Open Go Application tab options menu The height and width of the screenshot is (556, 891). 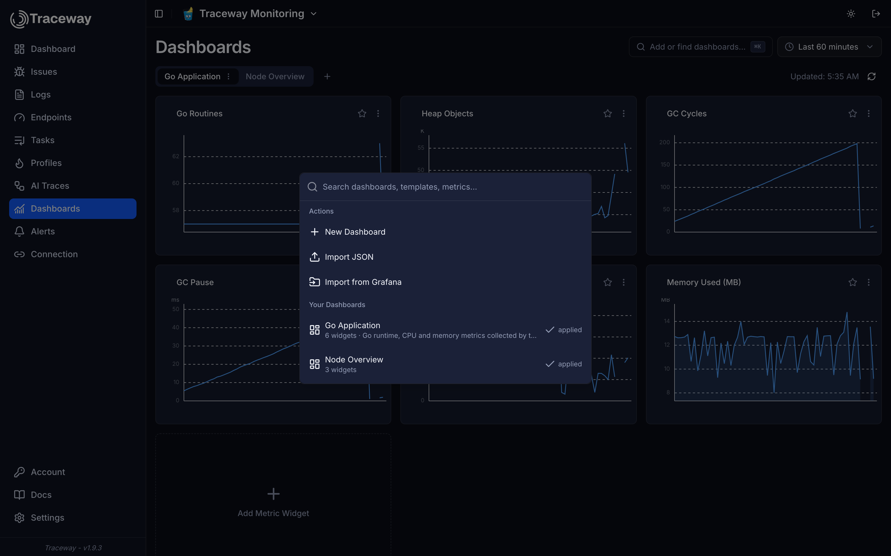[229, 76]
